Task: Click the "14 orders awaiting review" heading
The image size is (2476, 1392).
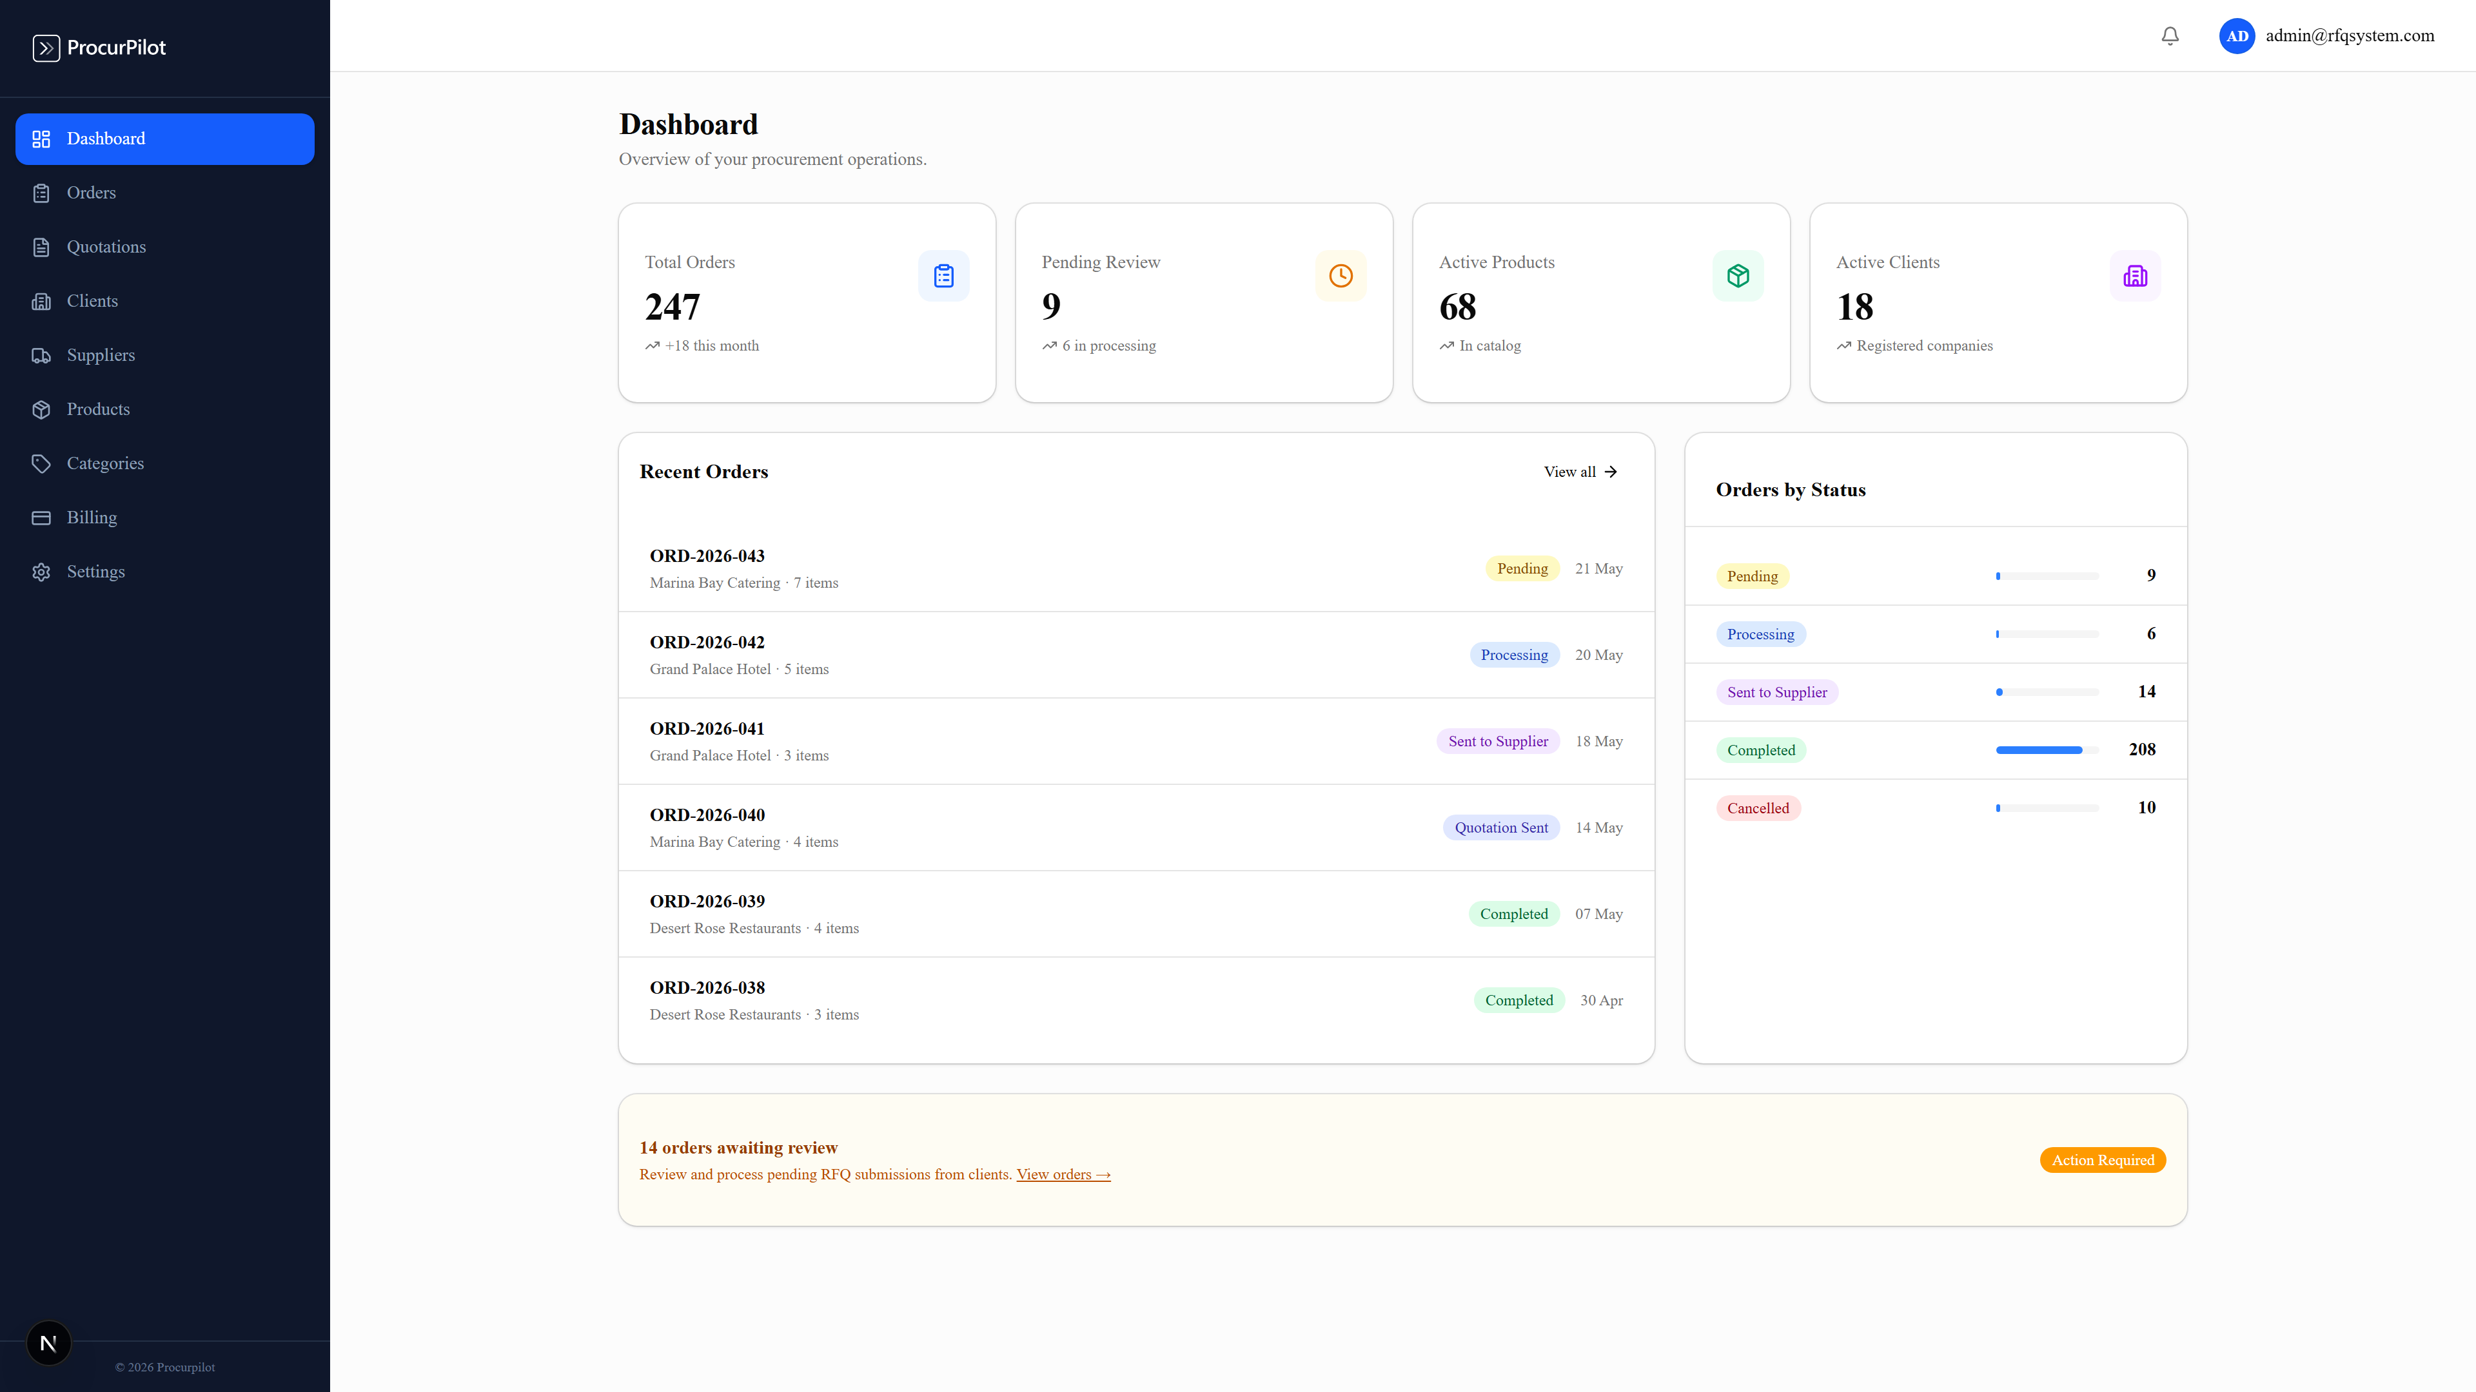Action: pyautogui.click(x=738, y=1148)
